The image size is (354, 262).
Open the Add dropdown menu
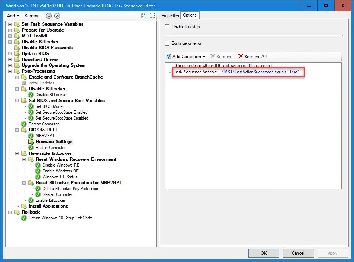pos(13,16)
